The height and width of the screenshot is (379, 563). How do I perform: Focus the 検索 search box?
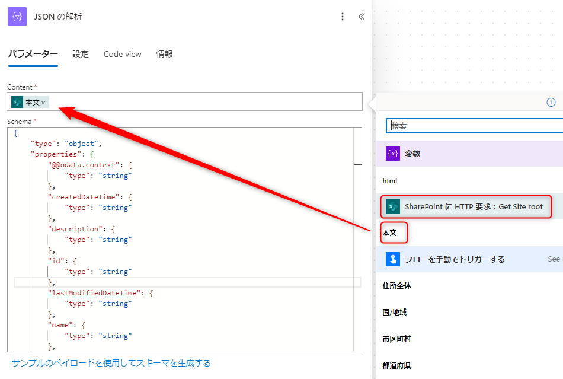[x=475, y=126]
